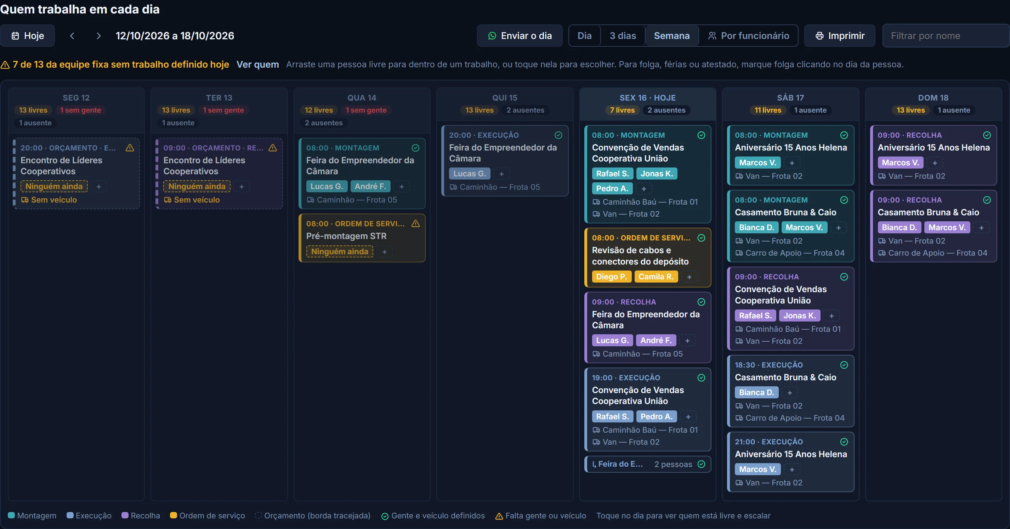
Task: Click the check icon on 19:00 Execução Convenção card
Action: coord(702,378)
